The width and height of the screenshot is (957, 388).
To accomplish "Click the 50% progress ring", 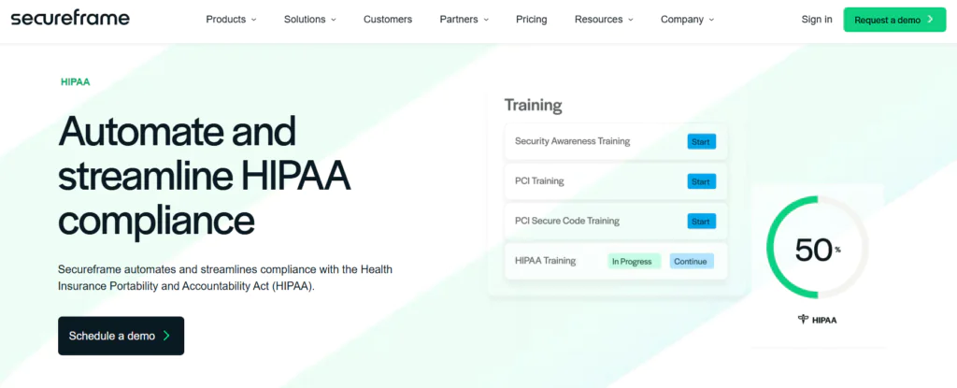I will click(x=817, y=248).
